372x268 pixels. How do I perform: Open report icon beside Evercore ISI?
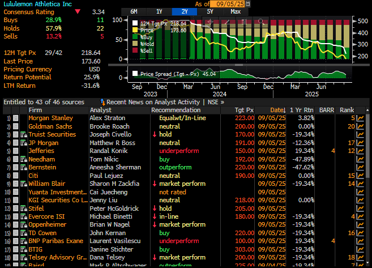pyautogui.click(x=23, y=217)
